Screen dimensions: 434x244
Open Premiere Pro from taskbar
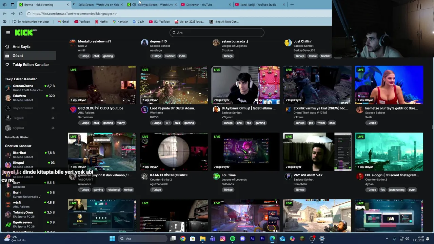click(x=262, y=239)
